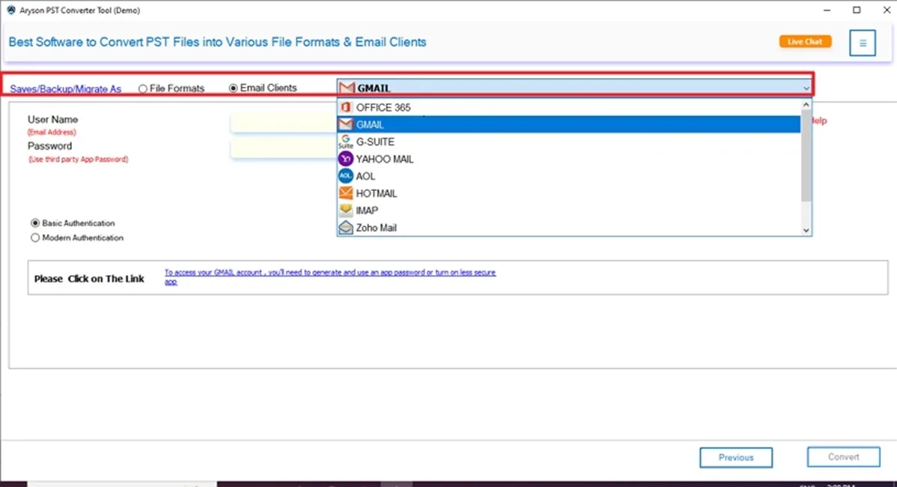This screenshot has width=897, height=487.
Task: Select GMAIL from the list
Action: (x=568, y=124)
